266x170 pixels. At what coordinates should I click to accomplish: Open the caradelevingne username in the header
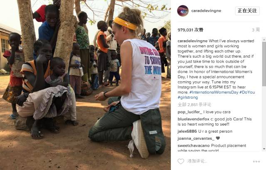pos(206,11)
